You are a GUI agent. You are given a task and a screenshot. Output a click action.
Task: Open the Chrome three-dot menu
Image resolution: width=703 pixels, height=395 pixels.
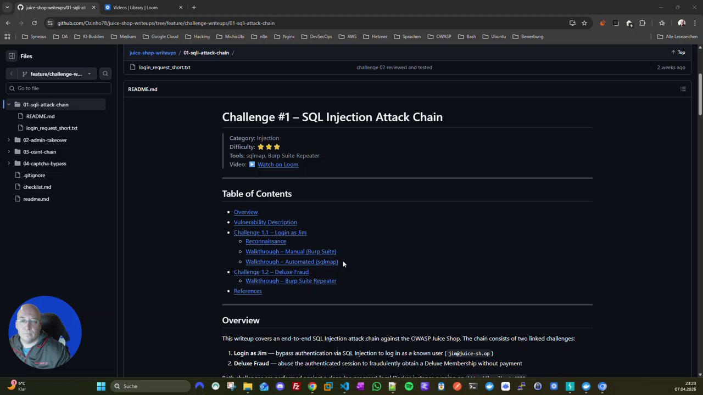pos(695,23)
